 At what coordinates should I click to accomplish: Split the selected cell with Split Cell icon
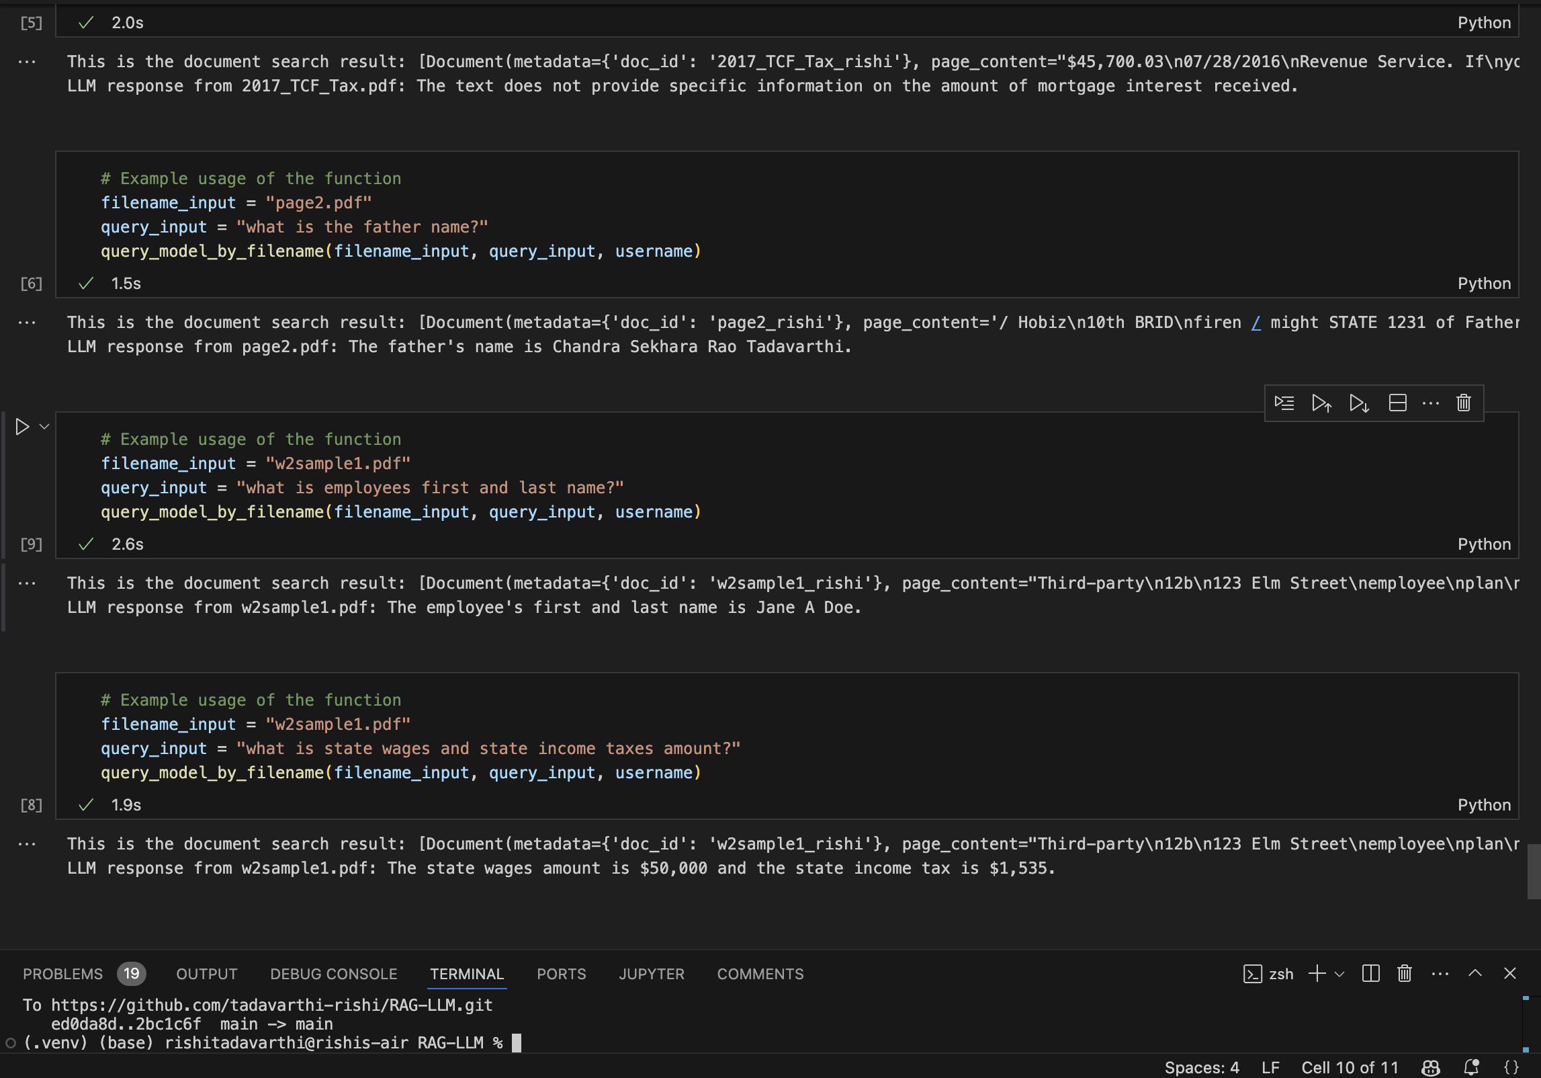1398,403
